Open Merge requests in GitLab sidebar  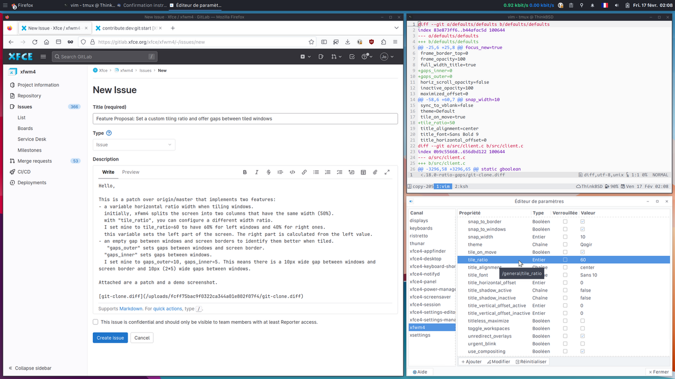(45, 161)
